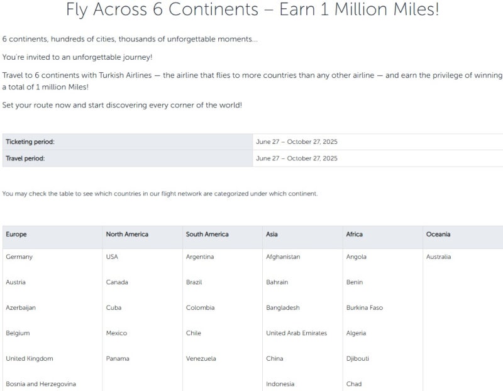503x391 pixels.
Task: Click the Europe column header
Action: point(16,234)
